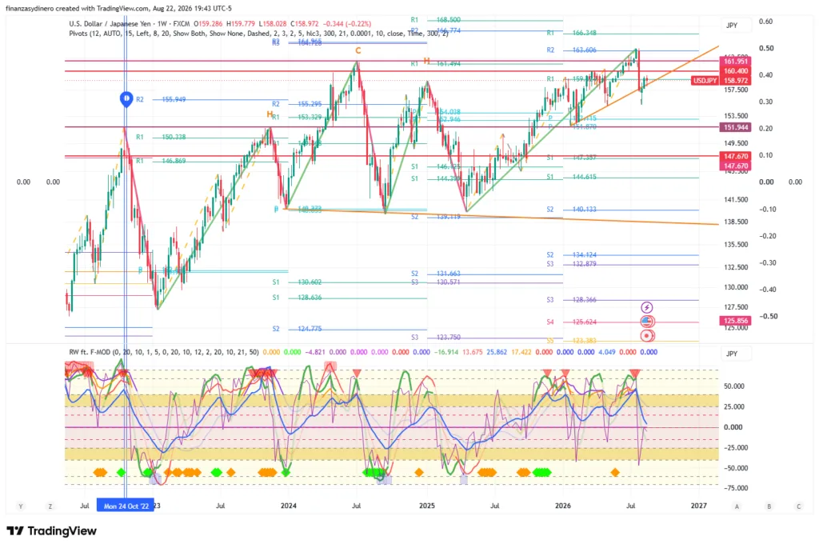Image resolution: width=819 pixels, height=548 pixels.
Task: Click the Z circle button on time axis
Action: pyautogui.click(x=50, y=506)
